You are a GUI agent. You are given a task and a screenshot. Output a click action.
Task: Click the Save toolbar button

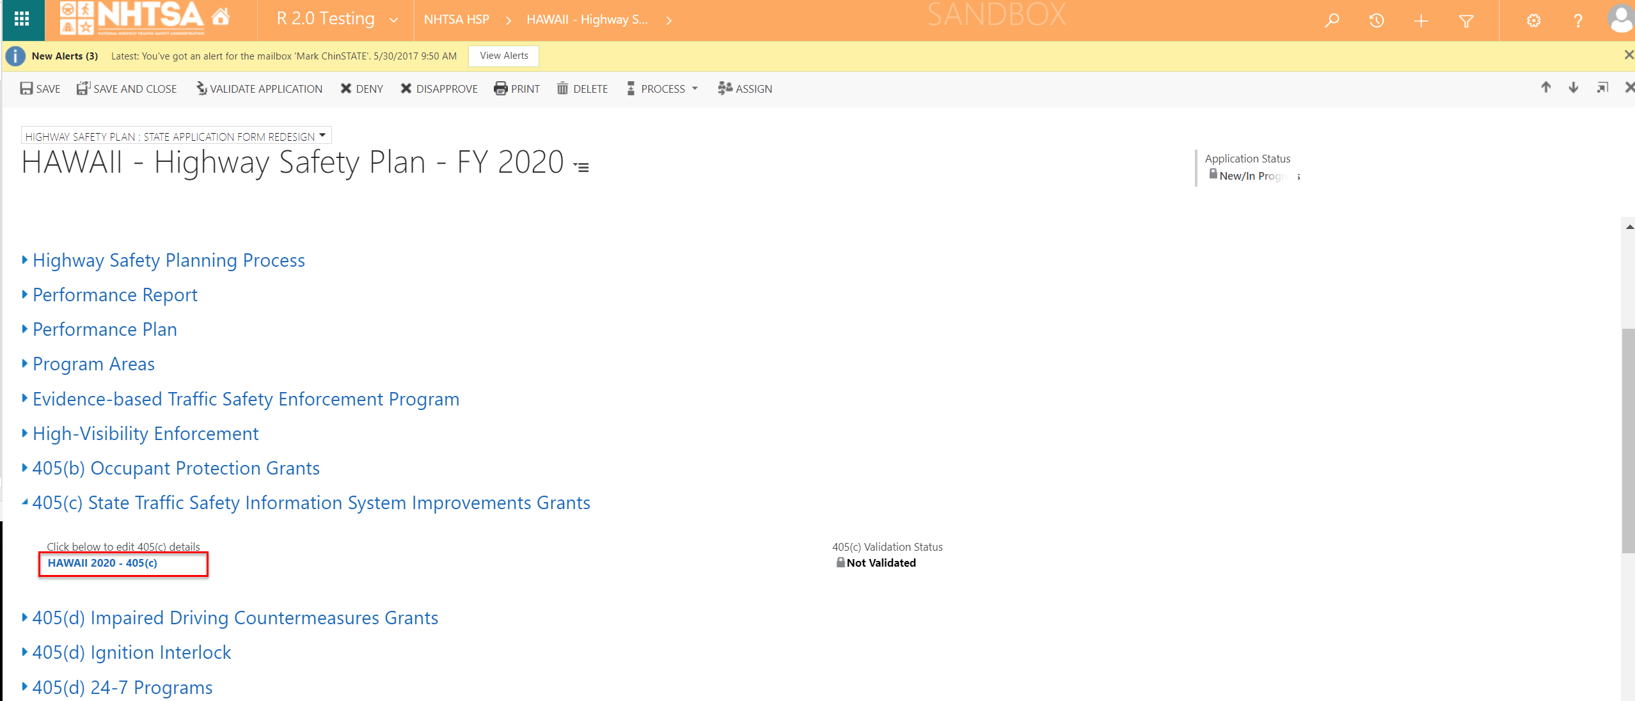pos(40,89)
